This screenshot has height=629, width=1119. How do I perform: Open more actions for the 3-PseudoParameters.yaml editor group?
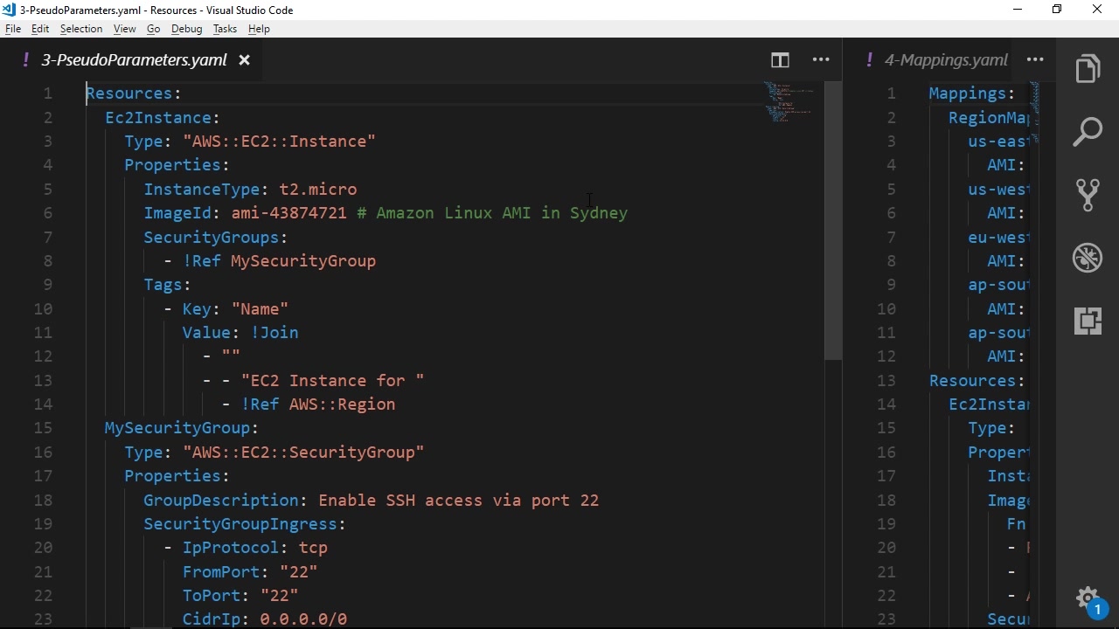coord(821,60)
